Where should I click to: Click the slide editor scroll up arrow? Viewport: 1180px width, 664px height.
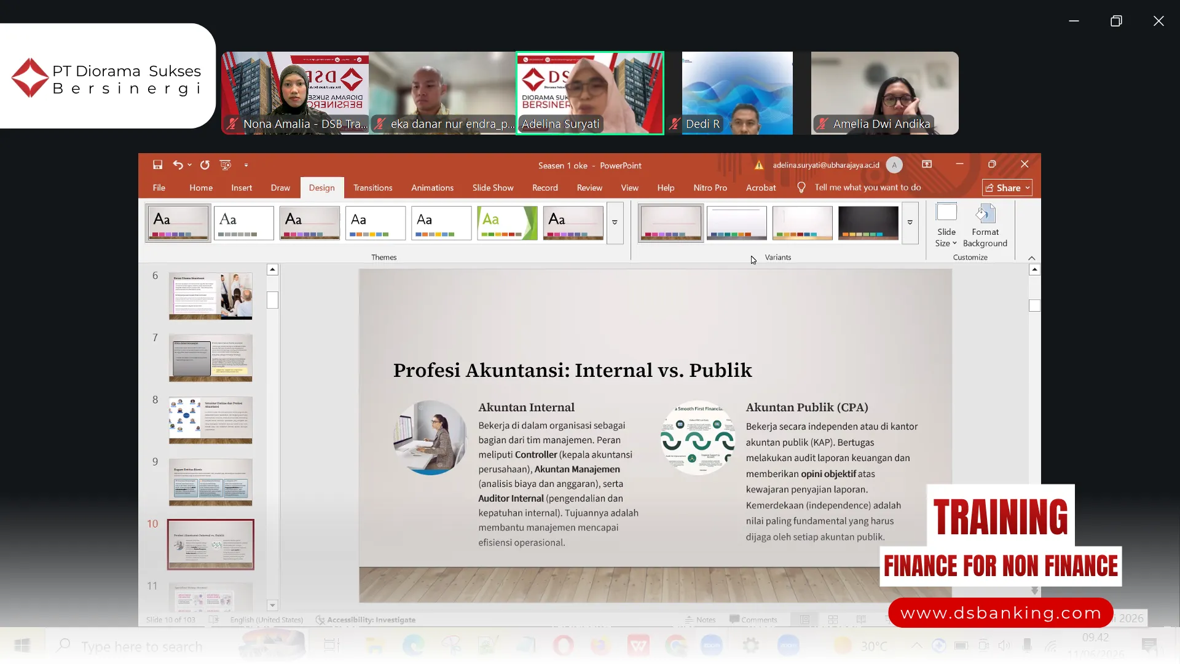[1034, 269]
